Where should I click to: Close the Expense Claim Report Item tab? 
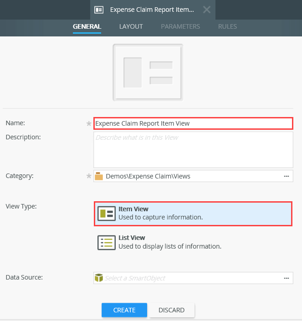tap(206, 10)
